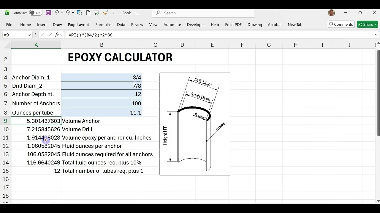Click 'Total number of tubes req. plus 1' label
The height and width of the screenshot is (213, 380).
(102, 171)
